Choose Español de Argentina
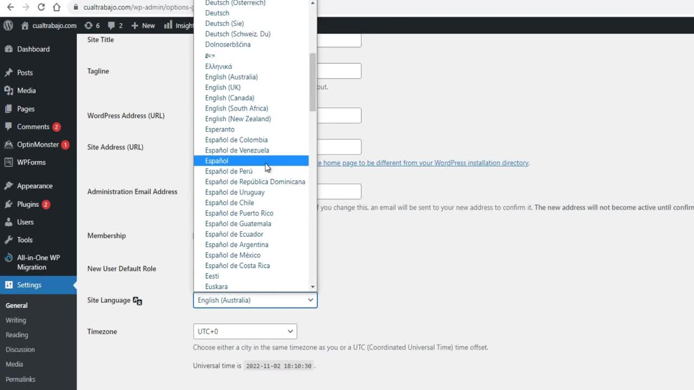The image size is (694, 390). 251,244
